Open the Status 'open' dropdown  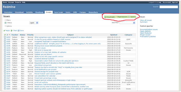(x=34, y=23)
